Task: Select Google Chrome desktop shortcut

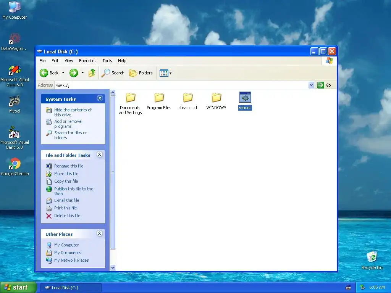Action: click(15, 166)
